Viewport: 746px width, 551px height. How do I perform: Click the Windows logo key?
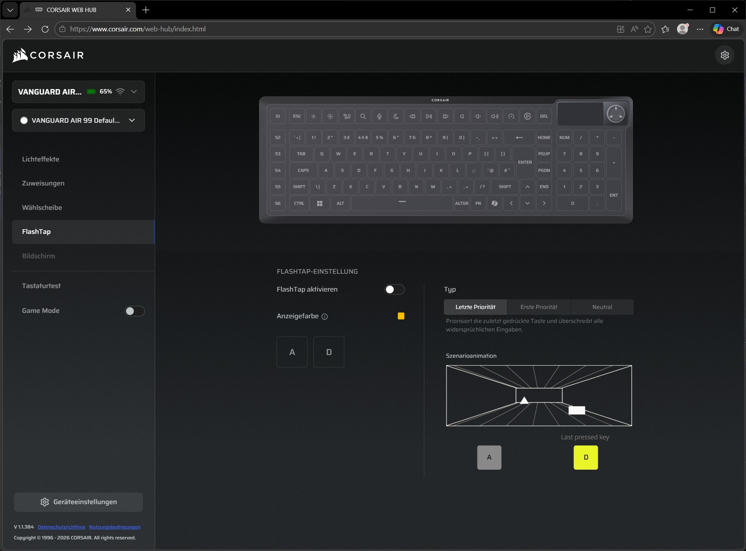point(320,203)
